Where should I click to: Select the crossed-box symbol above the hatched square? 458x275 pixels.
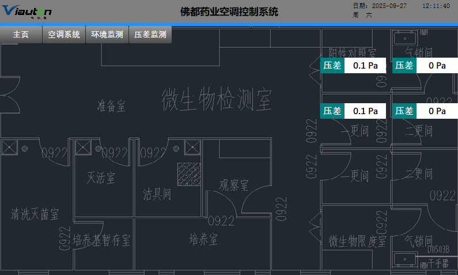[x=192, y=147]
